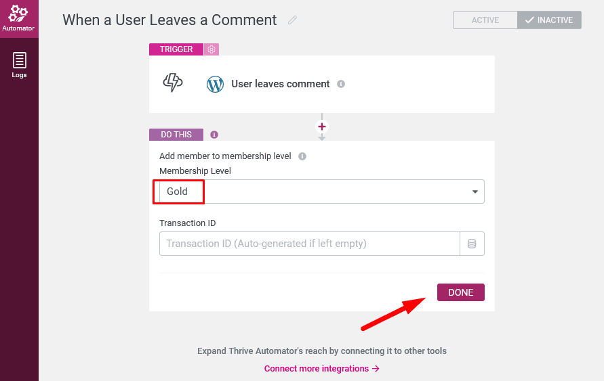This screenshot has height=381, width=604.
Task: Show info for User leaves comment
Action: [341, 84]
